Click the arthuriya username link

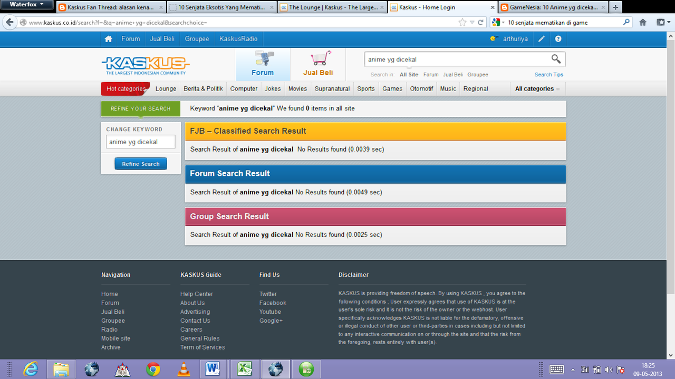(515, 39)
